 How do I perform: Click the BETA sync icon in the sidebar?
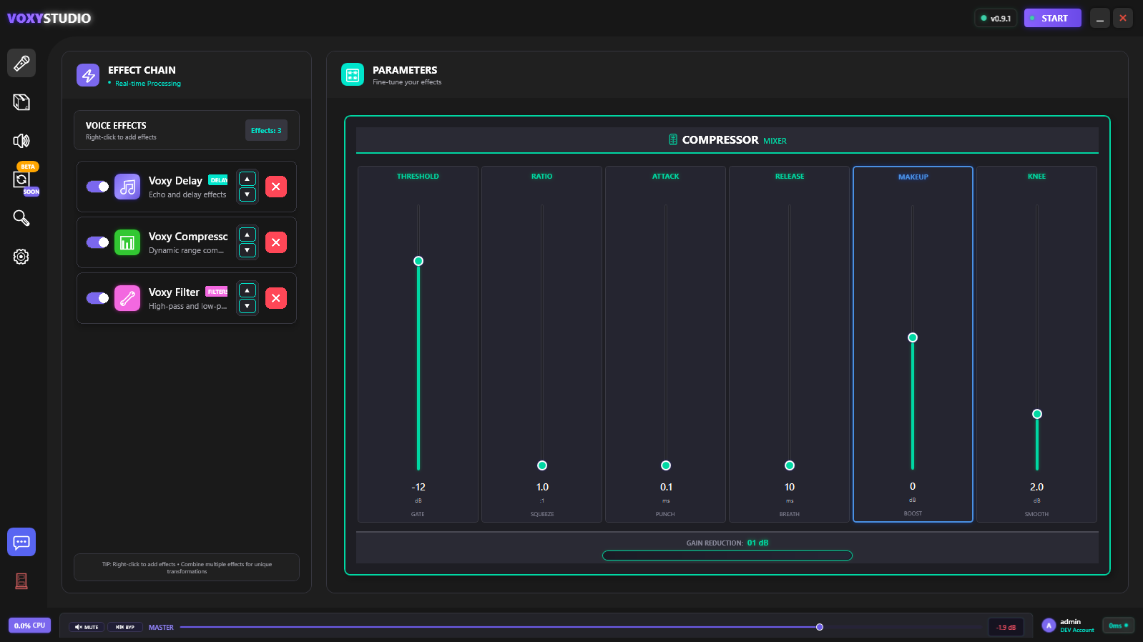pos(21,179)
